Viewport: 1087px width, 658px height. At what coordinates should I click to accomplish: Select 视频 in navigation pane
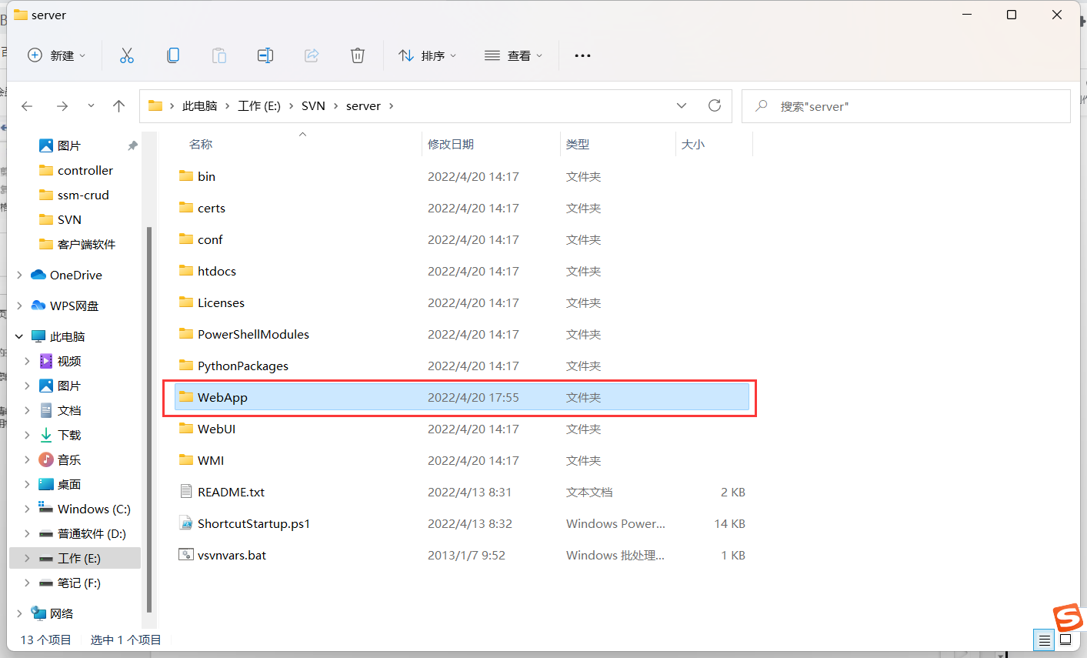tap(69, 361)
